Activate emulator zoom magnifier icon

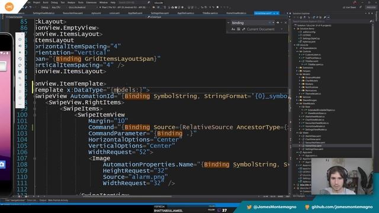tap(20, 78)
